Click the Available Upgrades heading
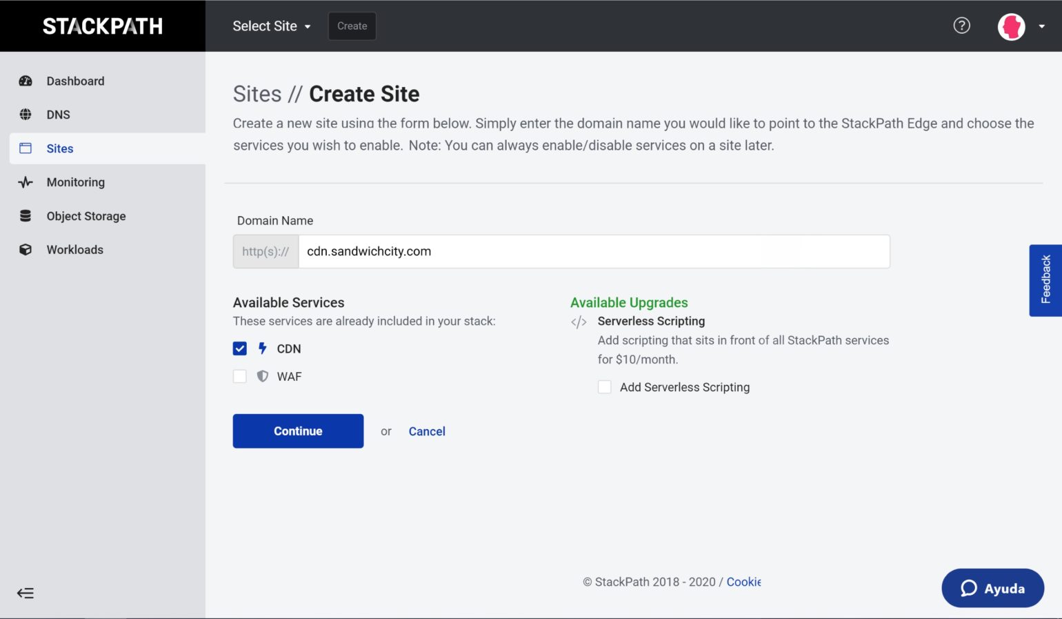 coord(629,302)
